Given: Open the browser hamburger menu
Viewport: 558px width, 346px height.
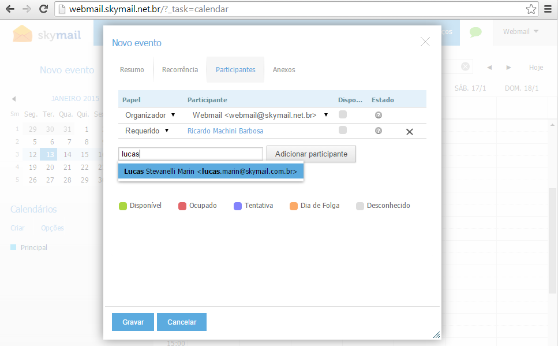Looking at the screenshot, I should click(x=548, y=9).
